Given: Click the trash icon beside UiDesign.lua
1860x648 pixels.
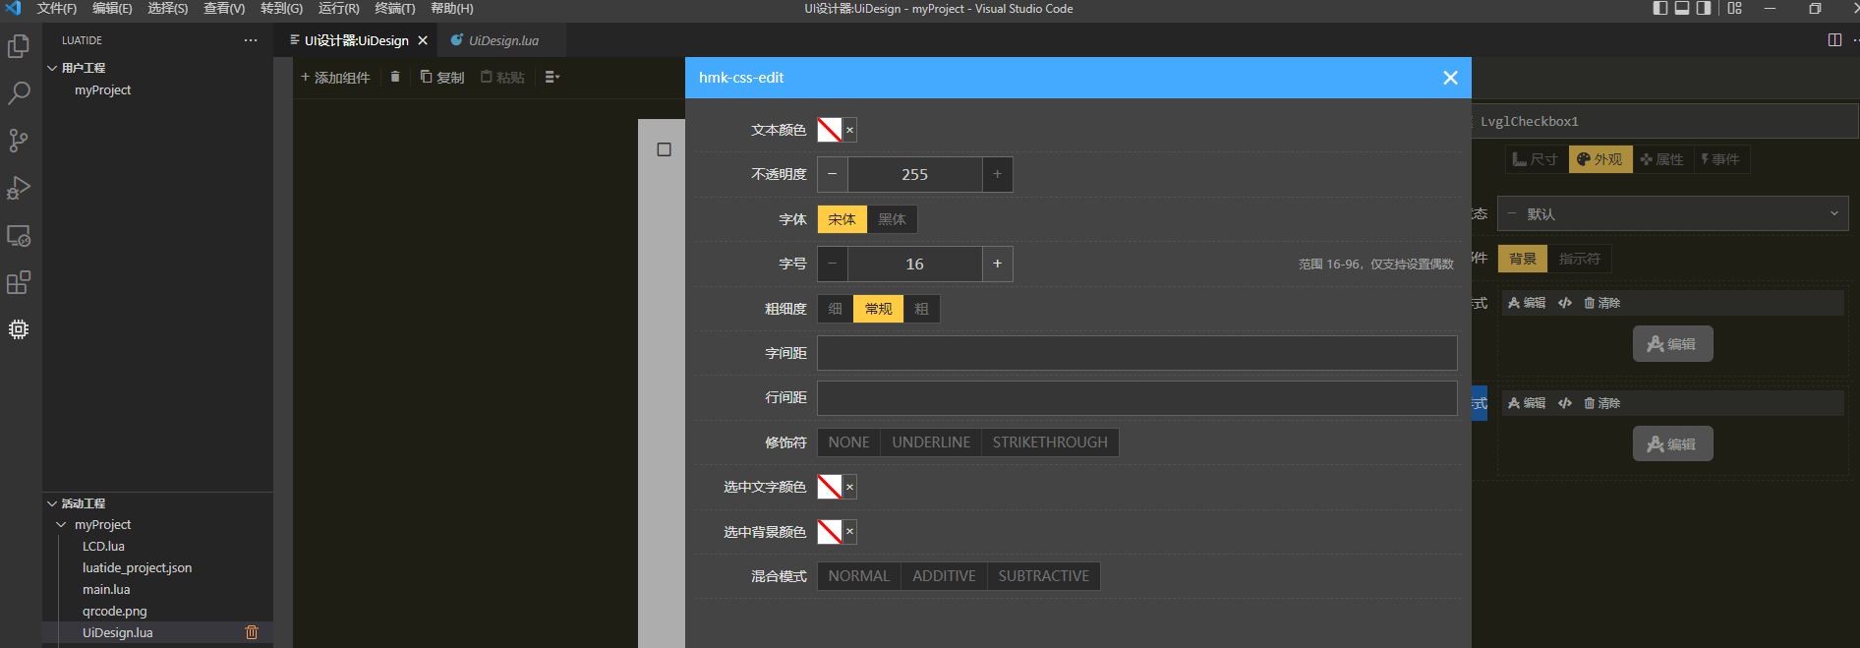Looking at the screenshot, I should click(x=252, y=632).
